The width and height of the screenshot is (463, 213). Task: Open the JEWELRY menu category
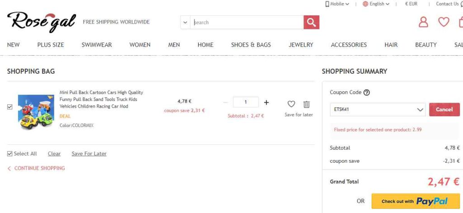tap(301, 45)
